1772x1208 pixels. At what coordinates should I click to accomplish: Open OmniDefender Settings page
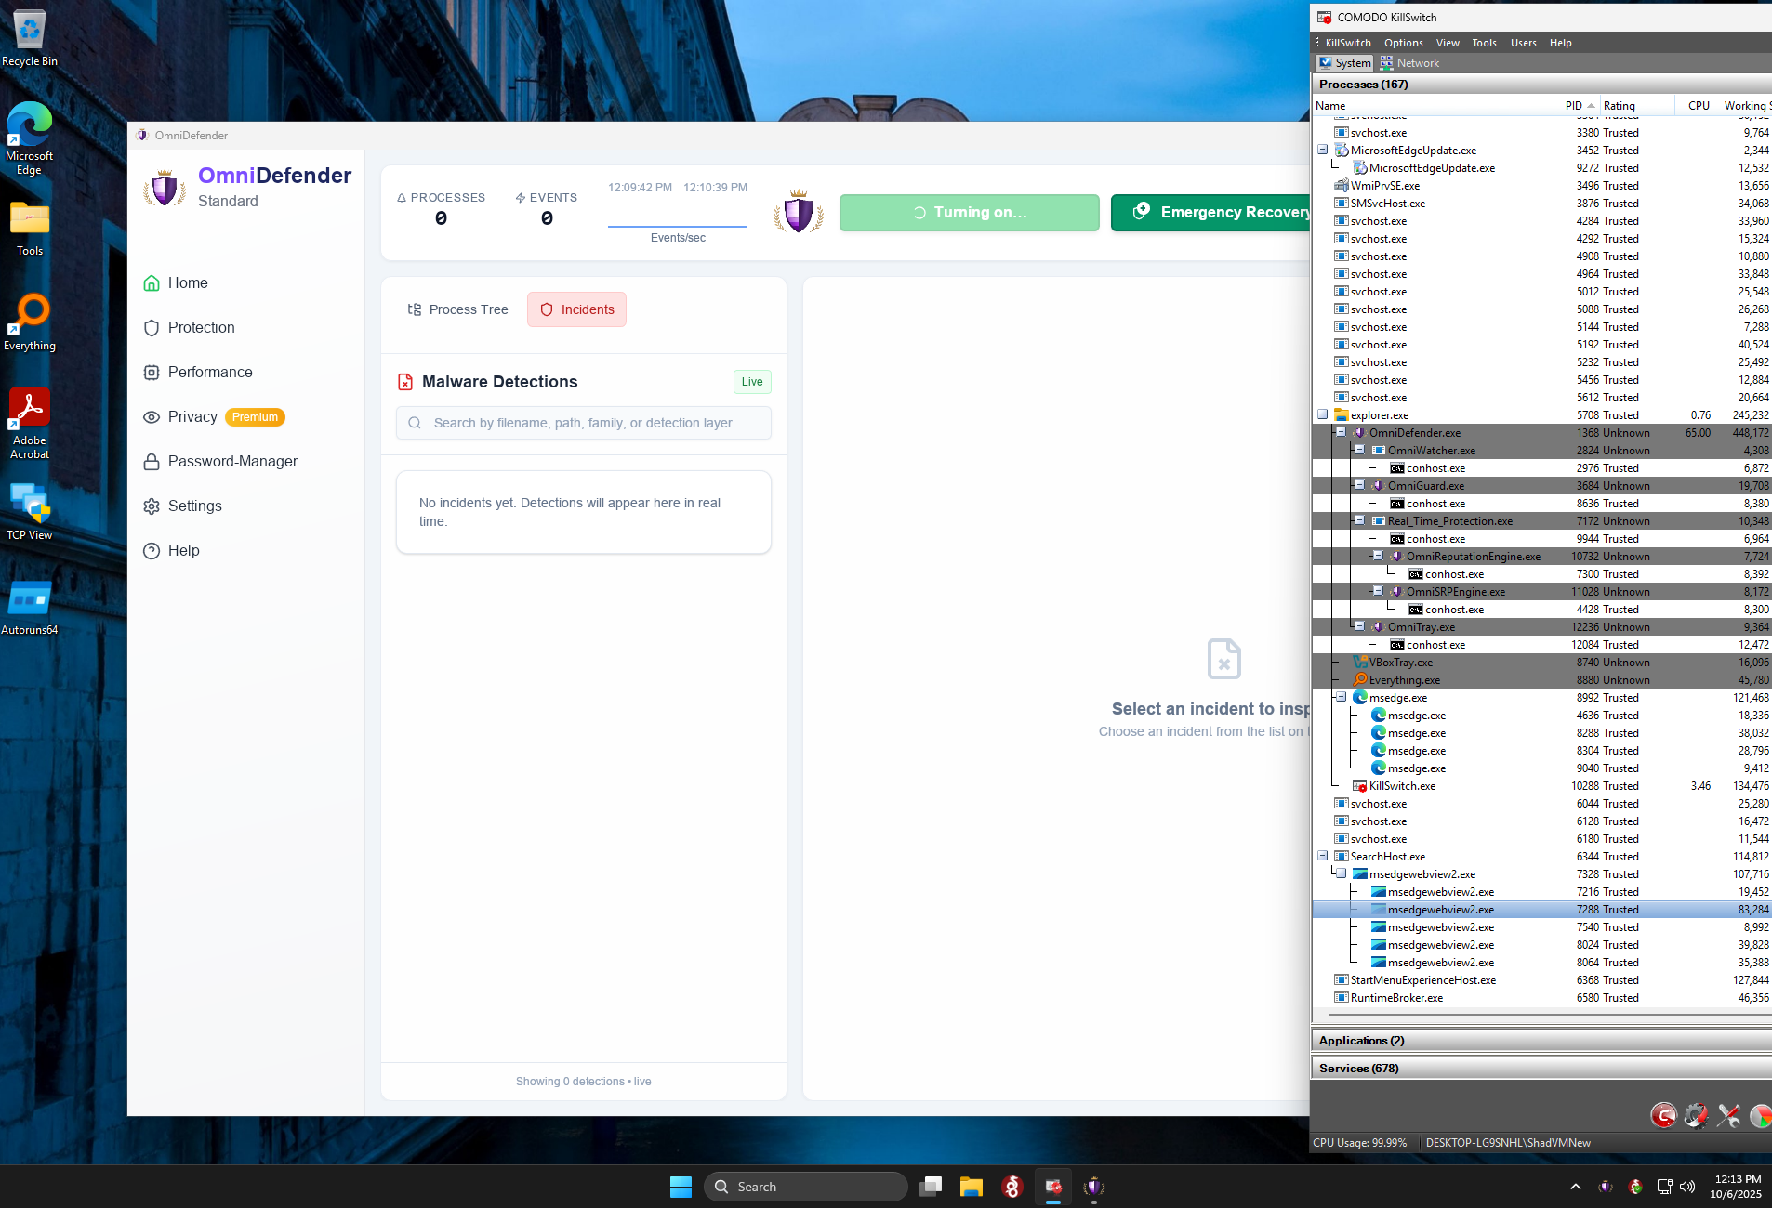[182, 506]
